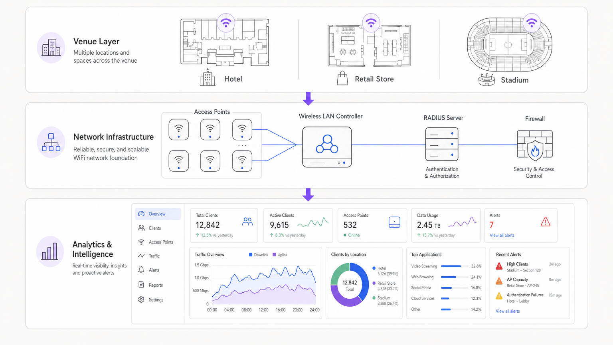Open the Access Points panel
This screenshot has width=613, height=345.
[160, 242]
